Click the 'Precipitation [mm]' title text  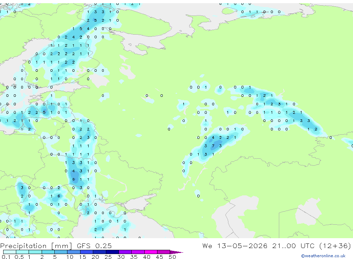pyautogui.click(x=36, y=246)
